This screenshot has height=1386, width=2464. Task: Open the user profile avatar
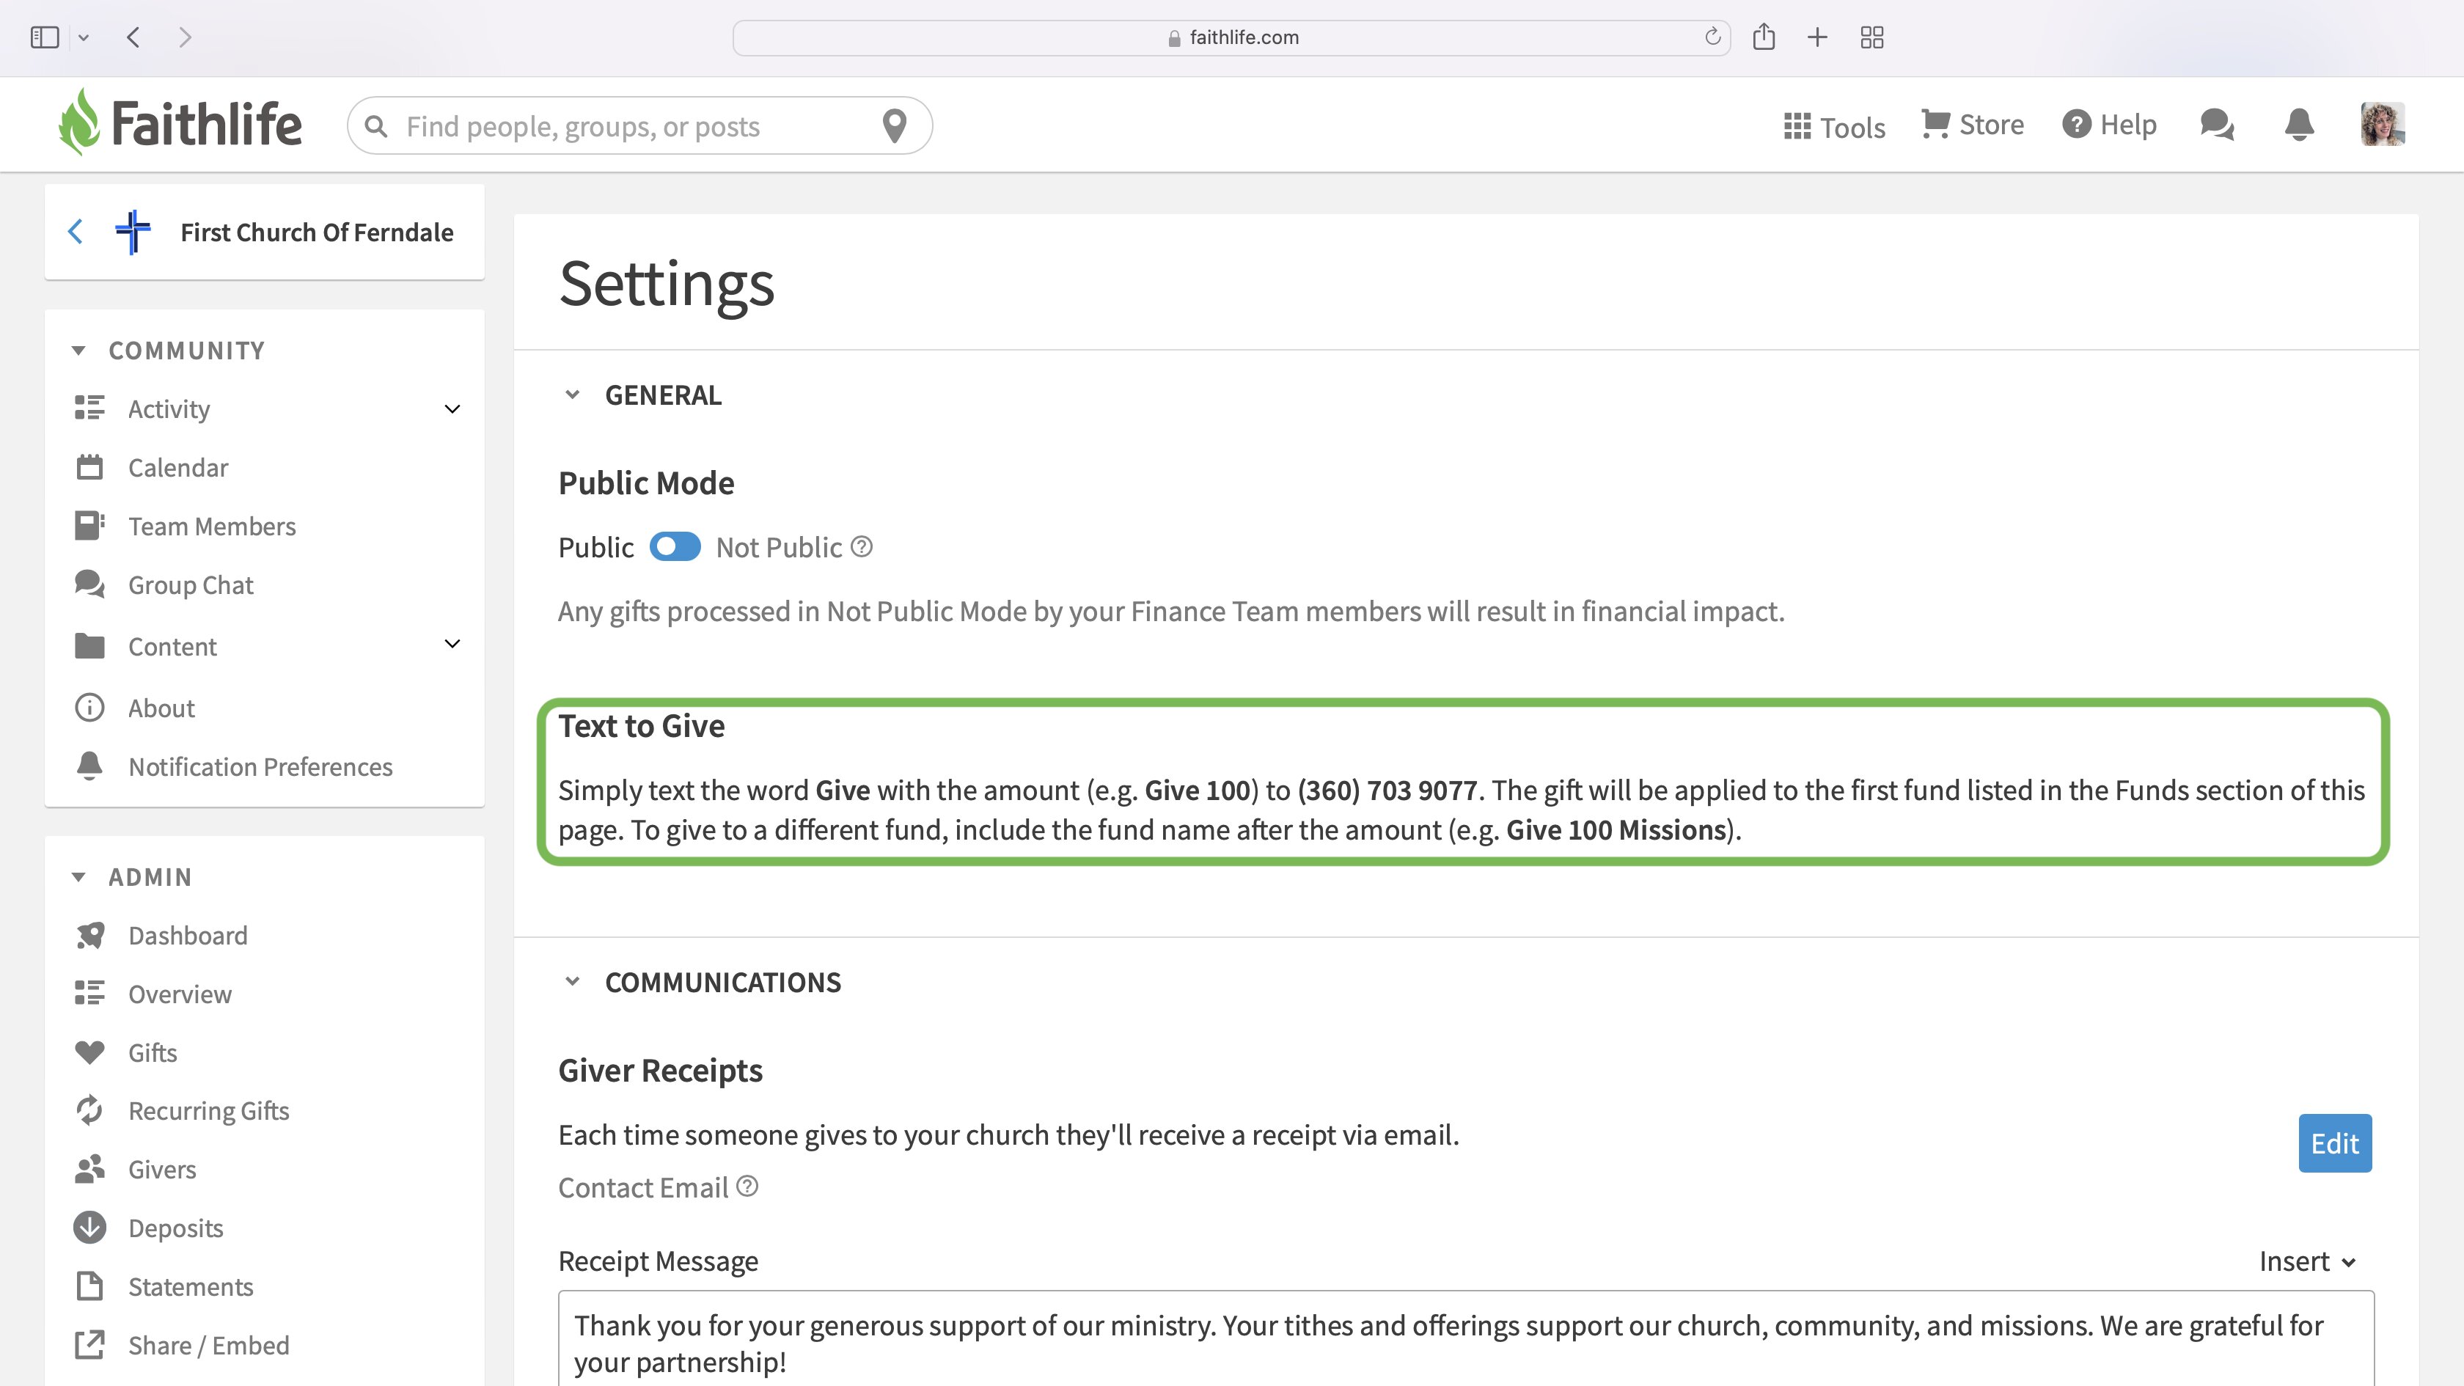(2382, 125)
